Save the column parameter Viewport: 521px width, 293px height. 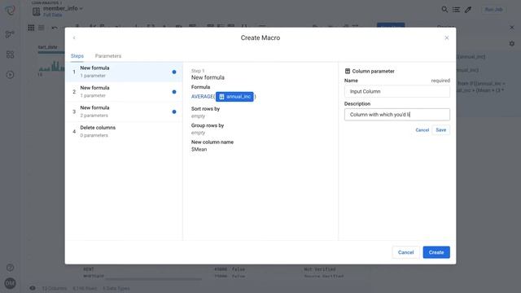point(441,130)
